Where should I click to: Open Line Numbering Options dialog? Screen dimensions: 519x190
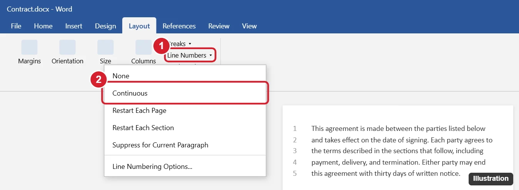(x=185, y=167)
